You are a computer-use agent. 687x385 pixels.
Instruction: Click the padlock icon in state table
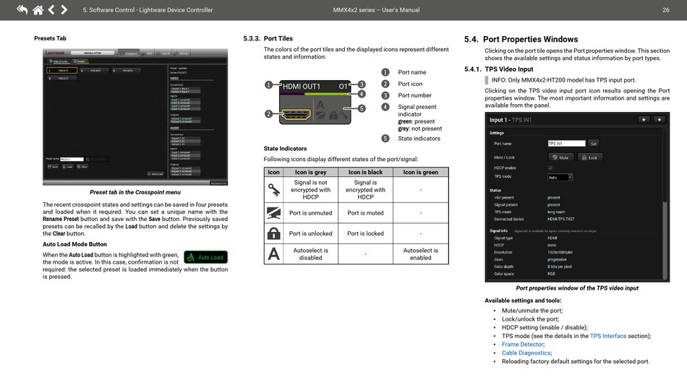point(274,233)
